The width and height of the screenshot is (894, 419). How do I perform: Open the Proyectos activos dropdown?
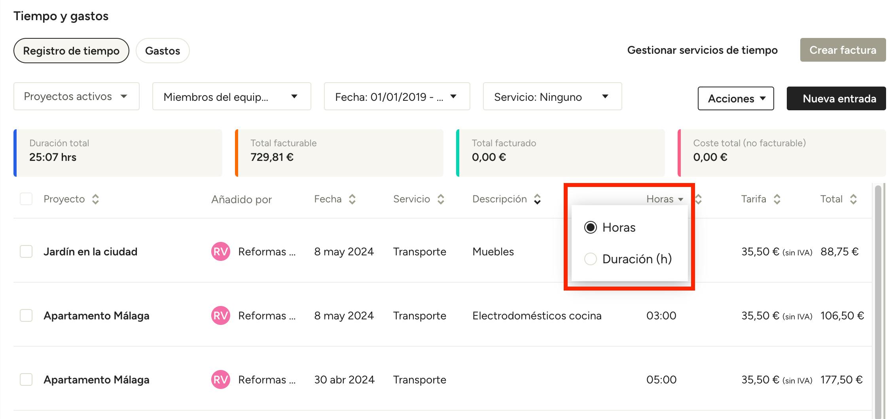pos(76,96)
